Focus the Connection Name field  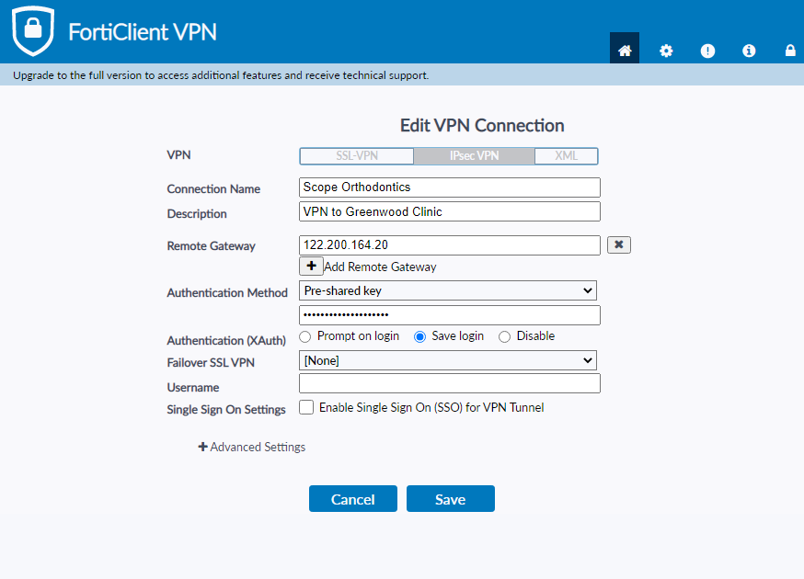coord(450,187)
